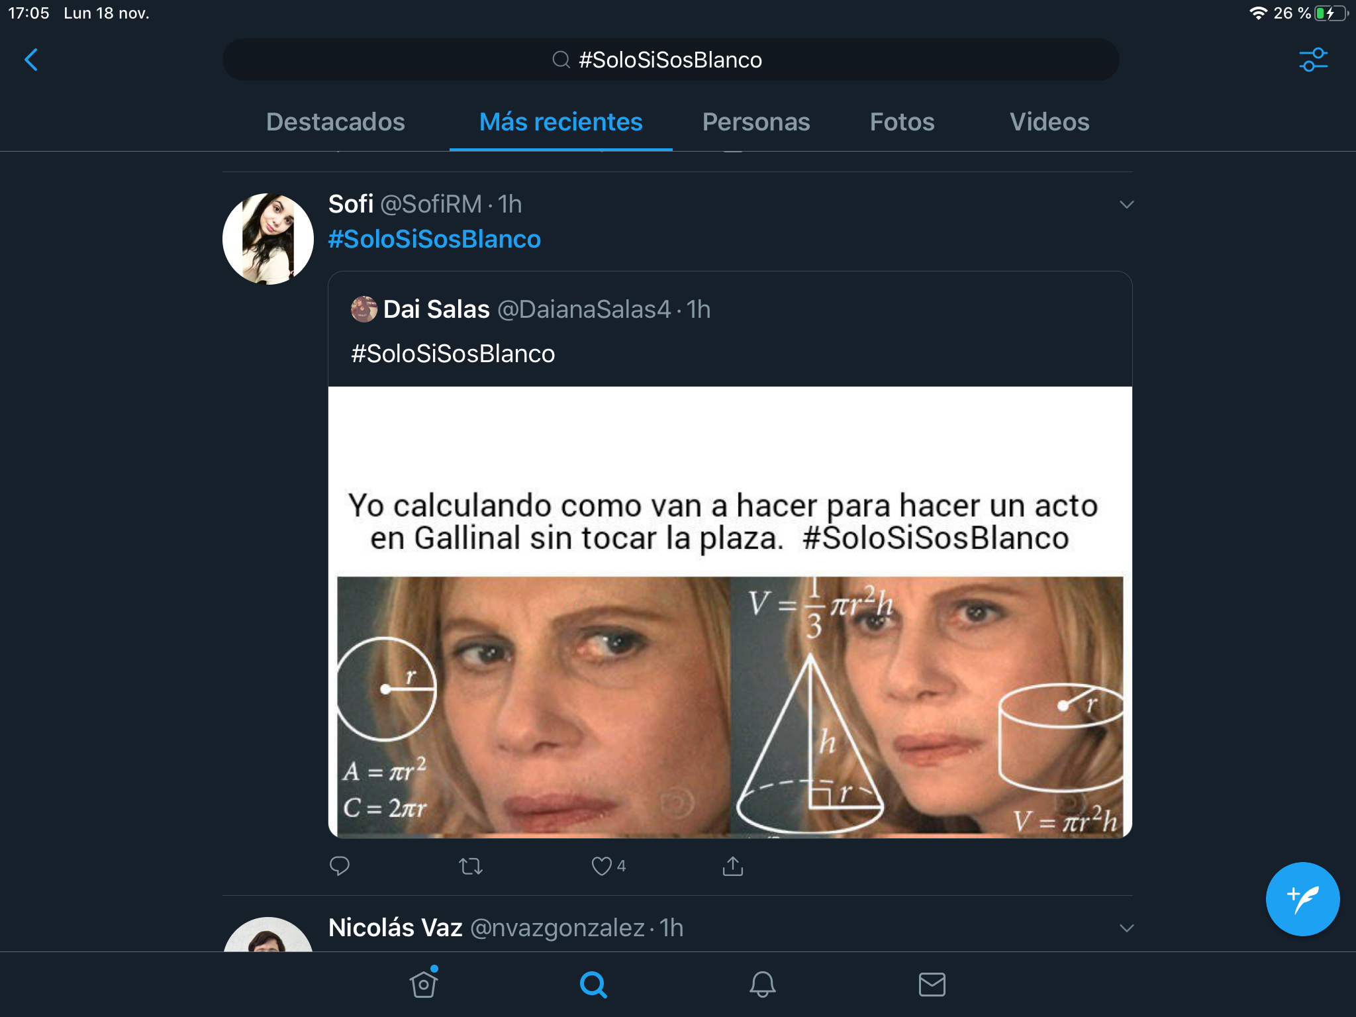The height and width of the screenshot is (1017, 1356).
Task: Reply to Sofi's tweet
Action: click(340, 866)
